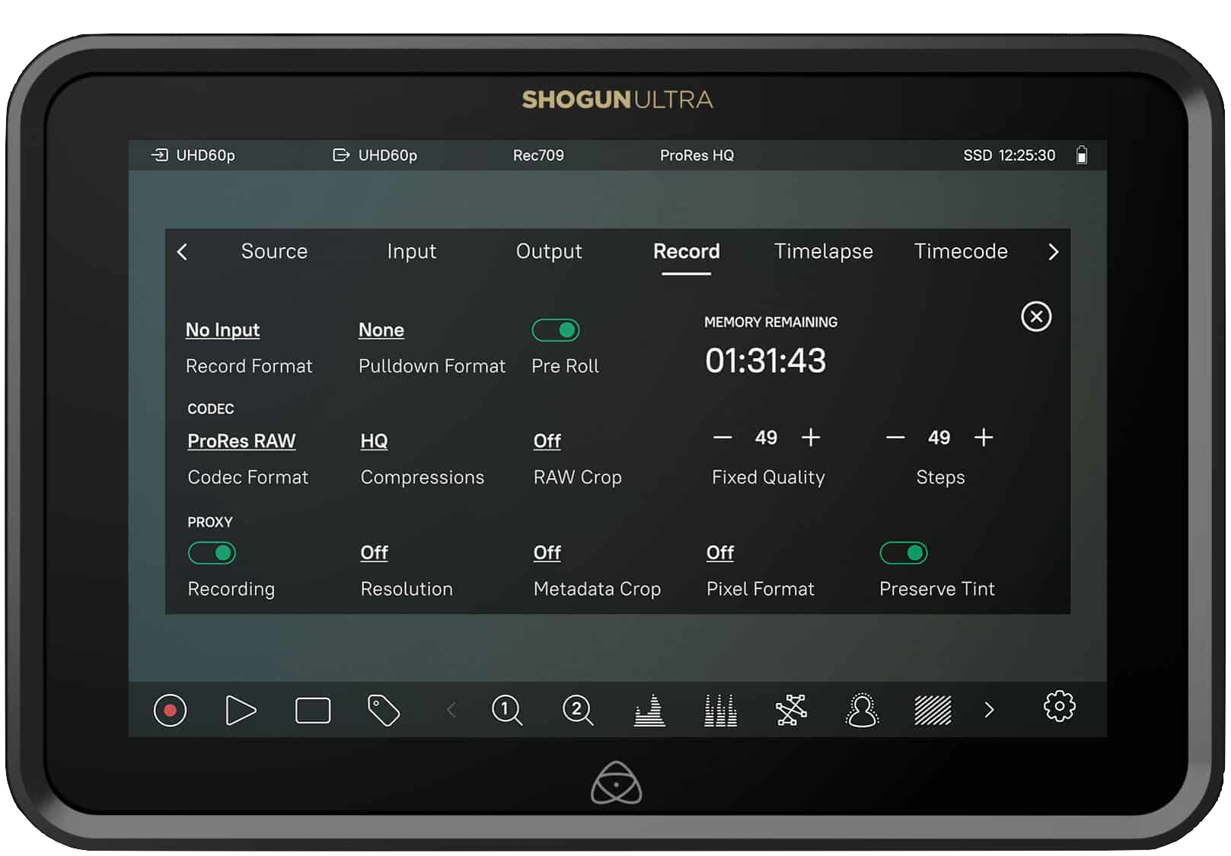This screenshot has width=1231, height=856.
Task: Toggle the Pre Roll switch
Action: (x=556, y=330)
